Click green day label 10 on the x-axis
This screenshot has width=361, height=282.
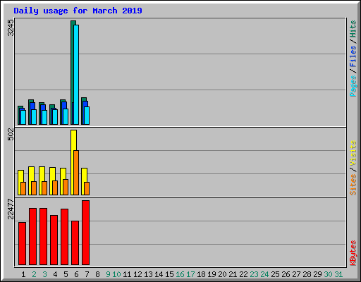116,274
